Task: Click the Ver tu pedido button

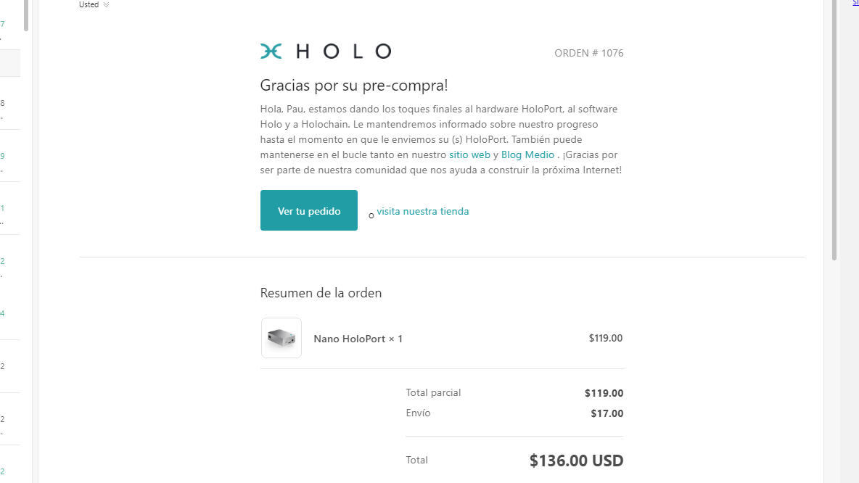Action: click(x=309, y=210)
